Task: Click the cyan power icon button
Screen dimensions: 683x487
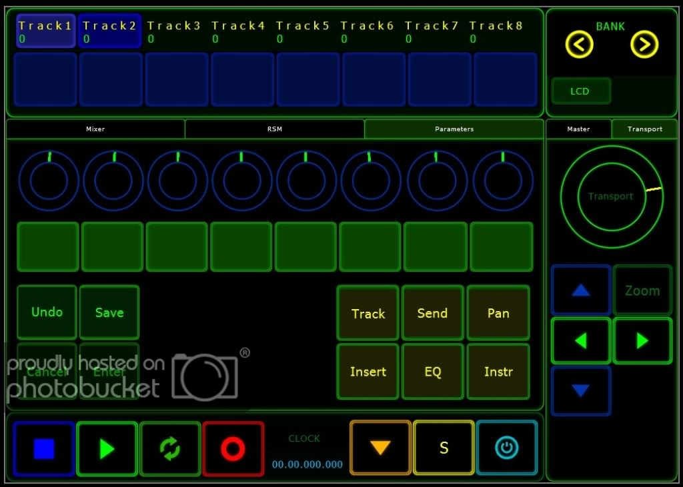Action: 507,448
